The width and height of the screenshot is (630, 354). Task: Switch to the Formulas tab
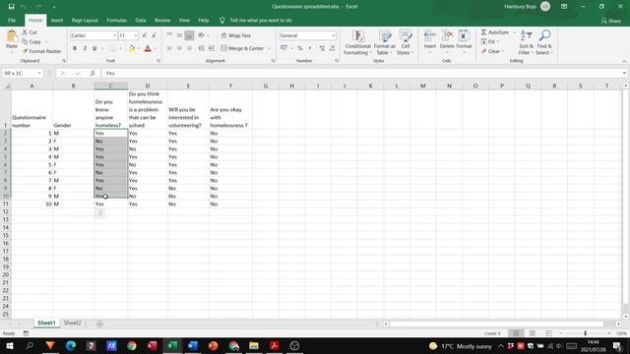pos(116,20)
